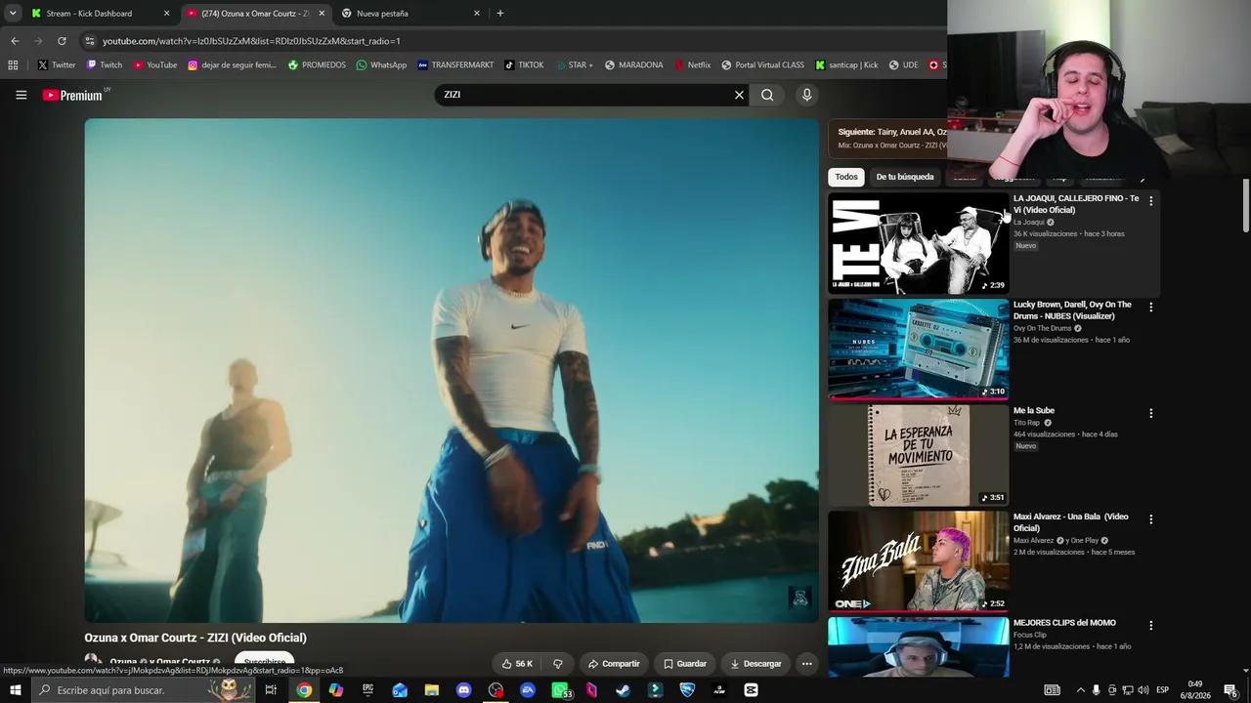Viewport: 1251px width, 703px height.
Task: Open the Te Vi video thumbnail
Action: click(x=918, y=243)
